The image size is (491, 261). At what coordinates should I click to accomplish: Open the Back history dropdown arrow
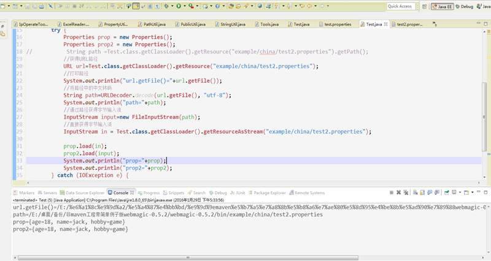click(315, 6)
